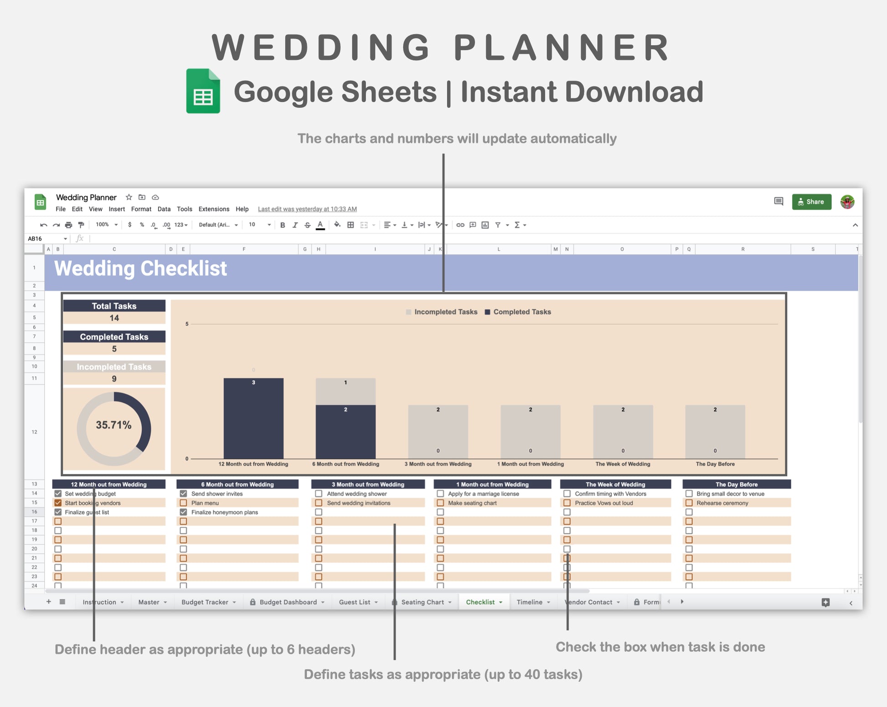Click the insert chart icon
Screen dimensions: 887x707
click(485, 225)
